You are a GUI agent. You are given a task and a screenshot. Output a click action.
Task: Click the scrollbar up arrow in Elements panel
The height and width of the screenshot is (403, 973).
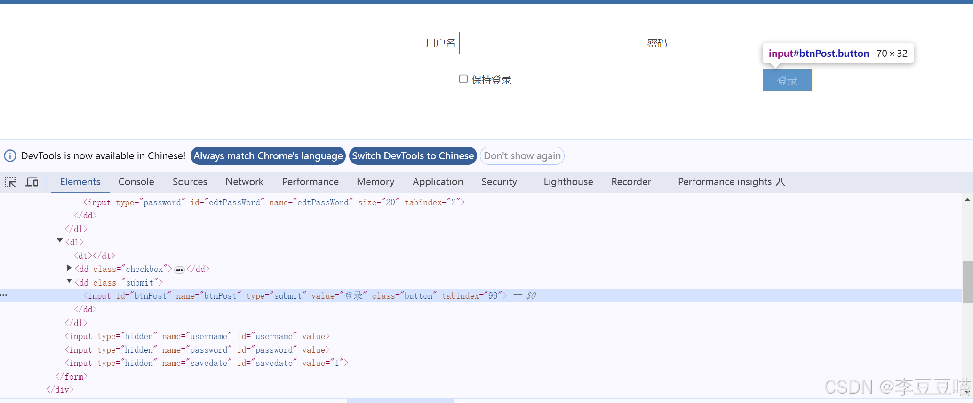click(x=967, y=200)
